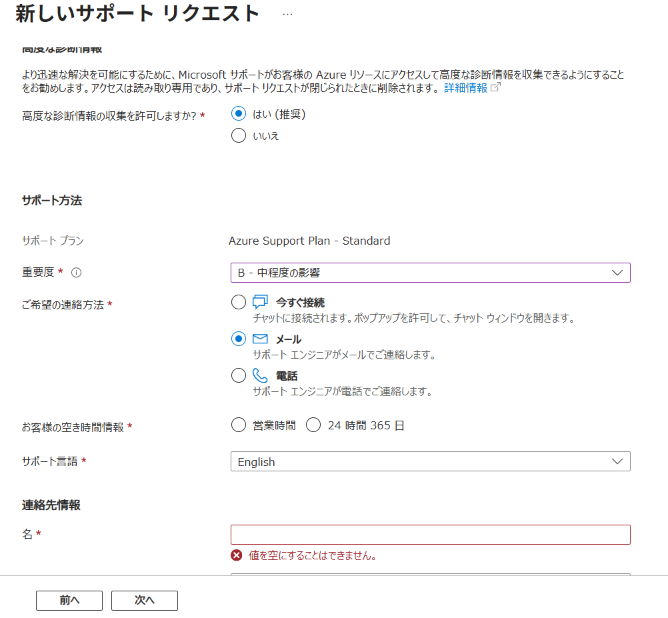Click the 前へ button
This screenshot has height=618, width=668.
[69, 601]
